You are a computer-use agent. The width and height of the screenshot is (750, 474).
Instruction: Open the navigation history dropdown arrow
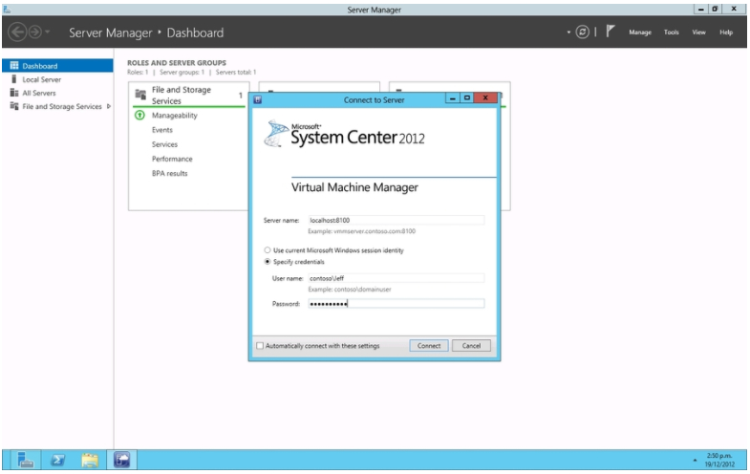tap(47, 32)
